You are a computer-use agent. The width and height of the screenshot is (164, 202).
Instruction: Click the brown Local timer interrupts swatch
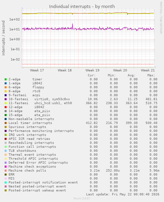(x=6, y=123)
